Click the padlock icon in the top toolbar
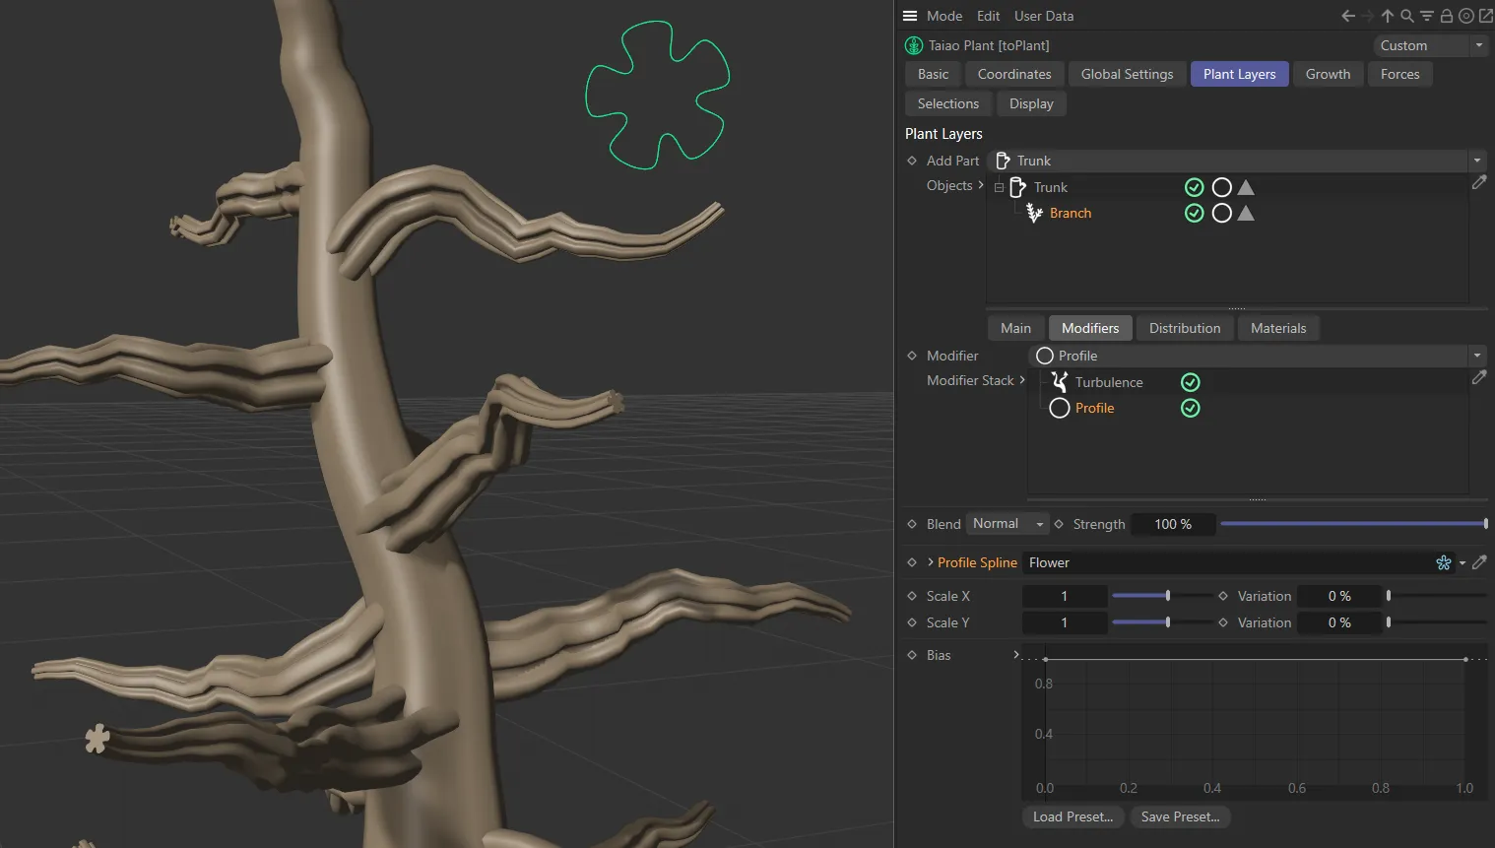Screen dimensions: 1495x848 1446,16
